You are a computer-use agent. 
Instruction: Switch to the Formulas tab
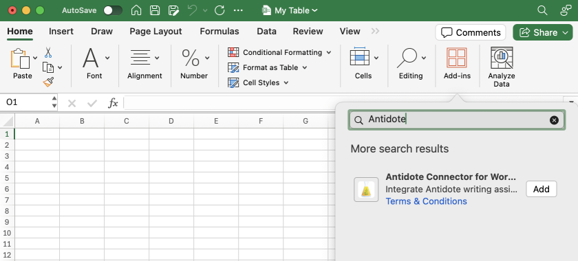click(220, 32)
